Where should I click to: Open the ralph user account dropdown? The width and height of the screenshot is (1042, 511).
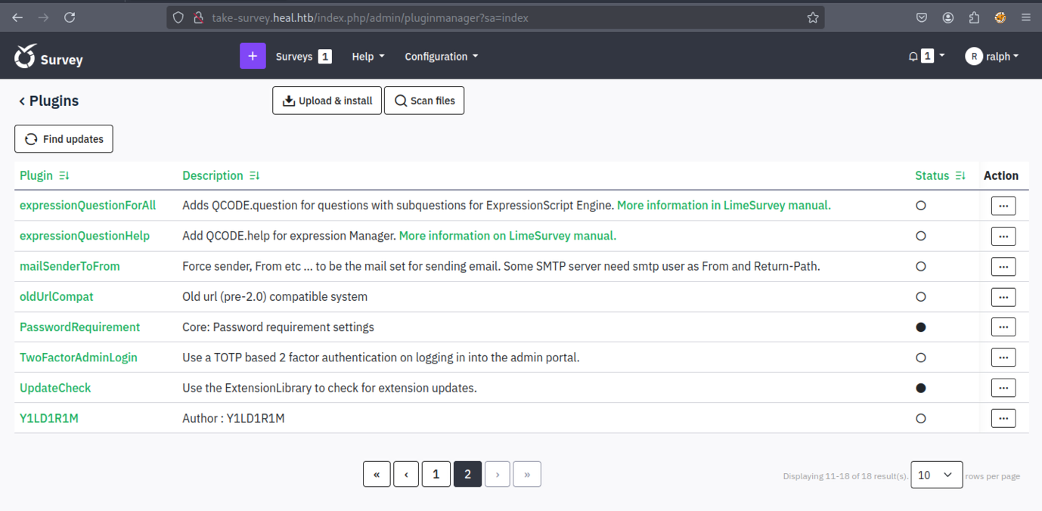(992, 56)
